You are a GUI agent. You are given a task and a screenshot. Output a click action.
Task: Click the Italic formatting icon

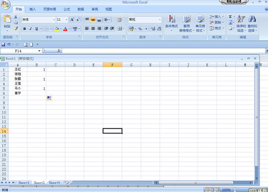coord(31,29)
